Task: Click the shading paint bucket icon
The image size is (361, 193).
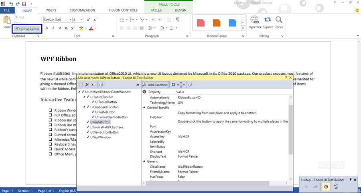Action: tap(162, 28)
